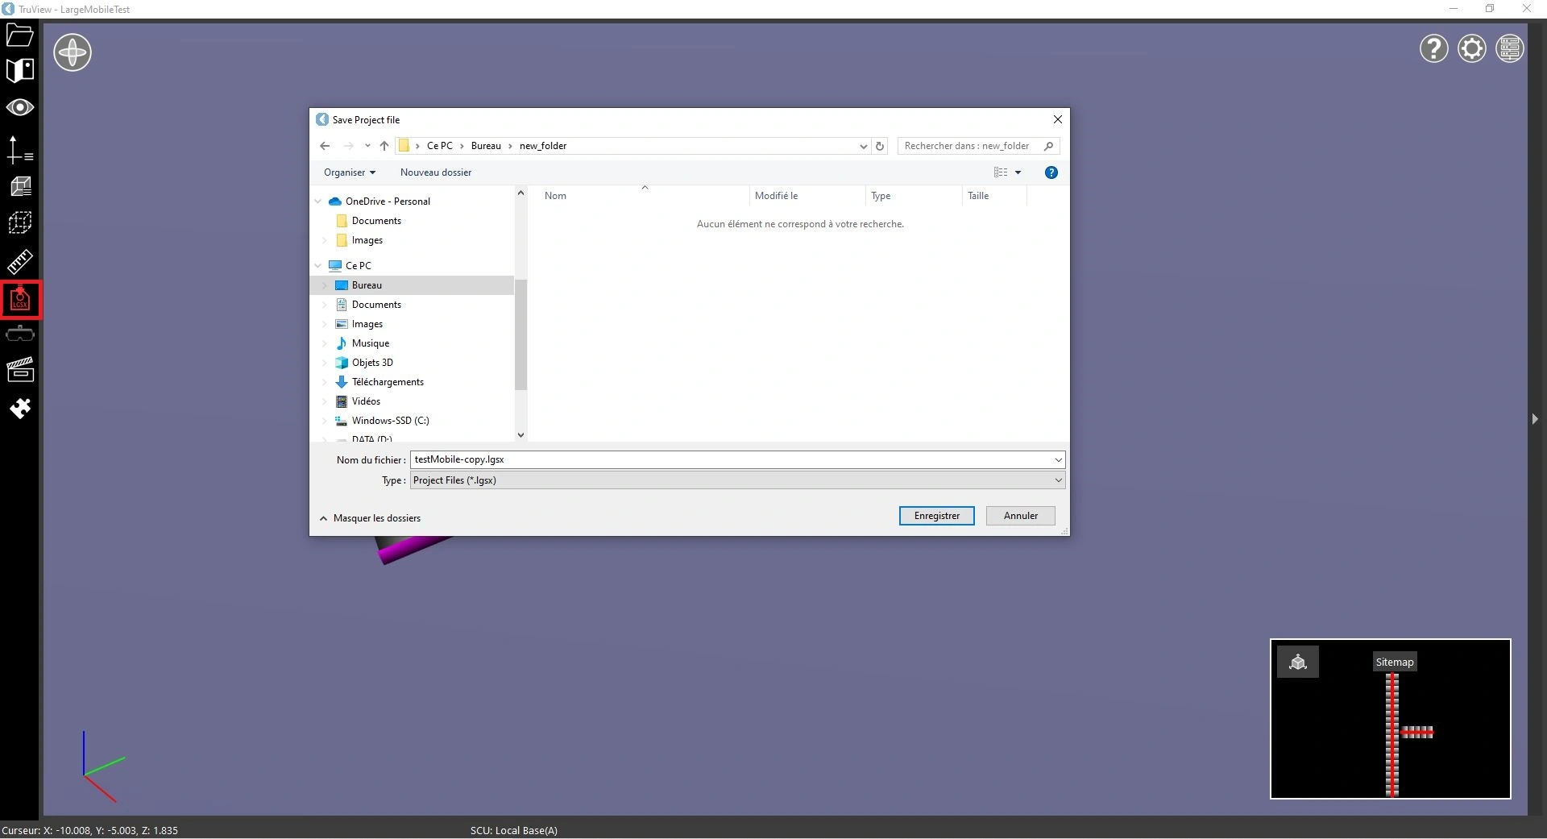Select Téléchargements in the folder tree
This screenshot has width=1547, height=839.
point(387,382)
